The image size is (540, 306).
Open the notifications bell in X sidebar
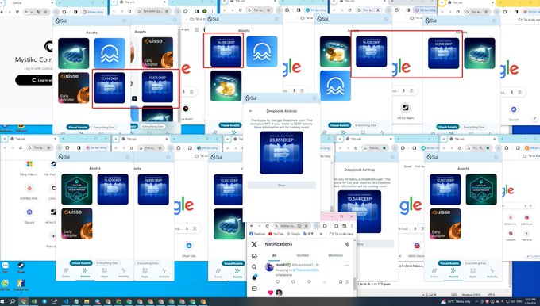[254, 277]
